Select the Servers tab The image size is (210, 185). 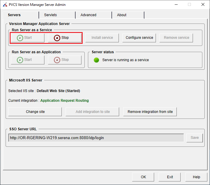[21, 15]
